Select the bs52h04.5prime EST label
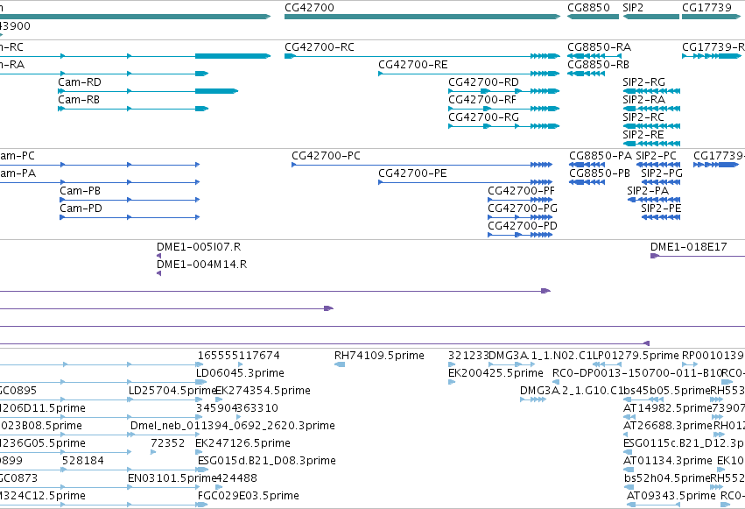Viewport: 745px width, 509px height. [x=667, y=478]
